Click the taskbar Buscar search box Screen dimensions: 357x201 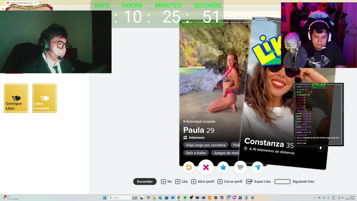[124, 198]
